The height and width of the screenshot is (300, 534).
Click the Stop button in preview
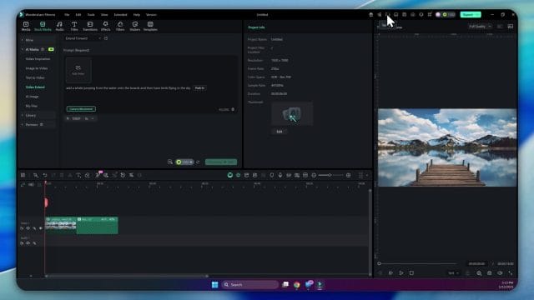411,272
